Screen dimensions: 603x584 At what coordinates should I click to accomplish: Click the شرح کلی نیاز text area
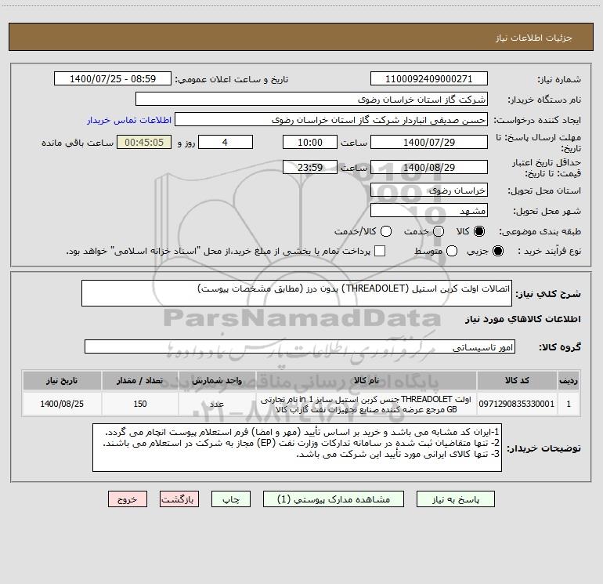[297, 293]
